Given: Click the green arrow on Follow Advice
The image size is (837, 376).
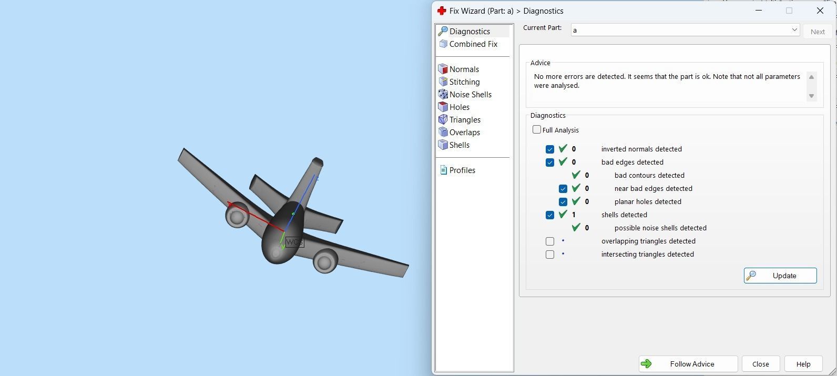Looking at the screenshot, I should pos(647,364).
